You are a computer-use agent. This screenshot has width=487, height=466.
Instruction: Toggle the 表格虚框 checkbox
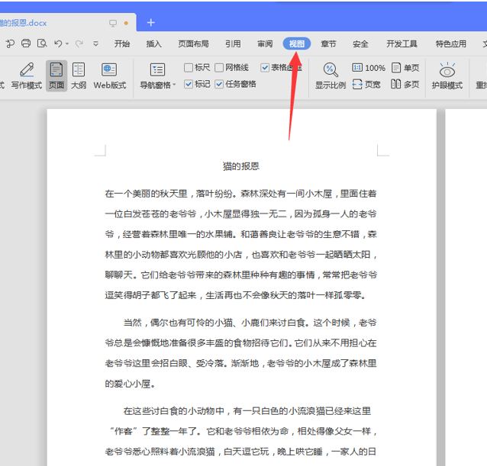tap(265, 68)
